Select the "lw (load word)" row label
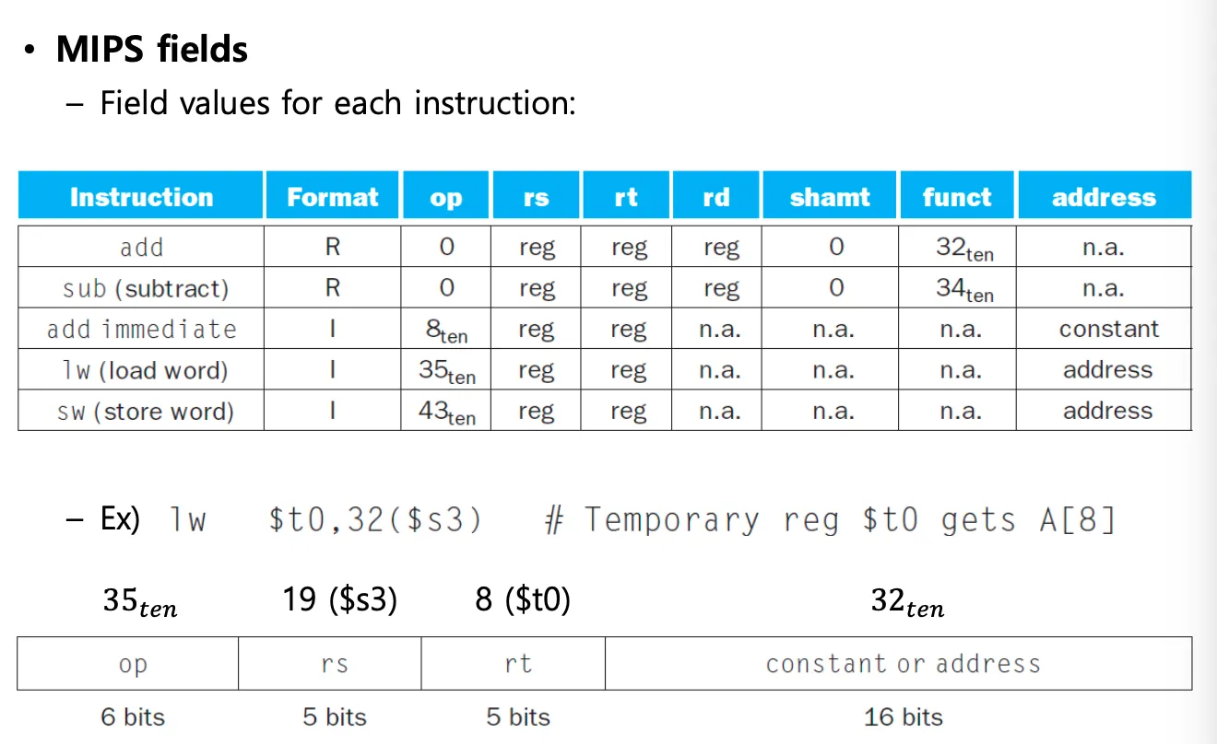The height and width of the screenshot is (744, 1217). (x=144, y=370)
